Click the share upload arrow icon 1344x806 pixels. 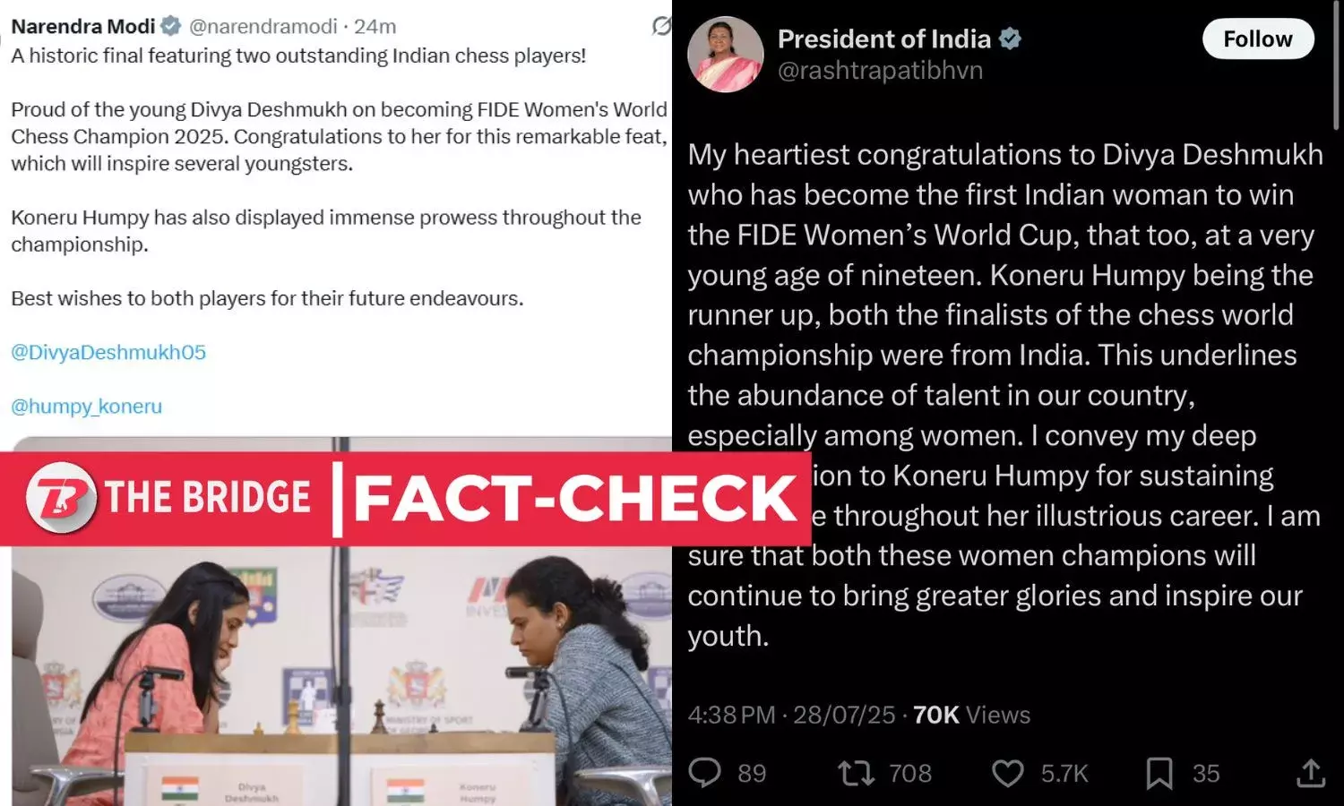(1310, 772)
